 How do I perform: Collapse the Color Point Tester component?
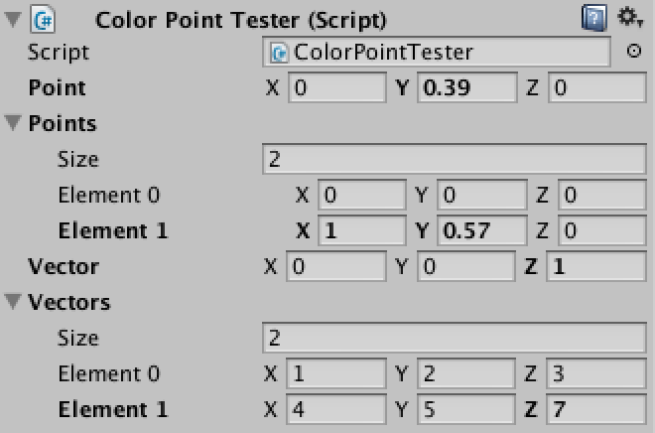point(13,19)
